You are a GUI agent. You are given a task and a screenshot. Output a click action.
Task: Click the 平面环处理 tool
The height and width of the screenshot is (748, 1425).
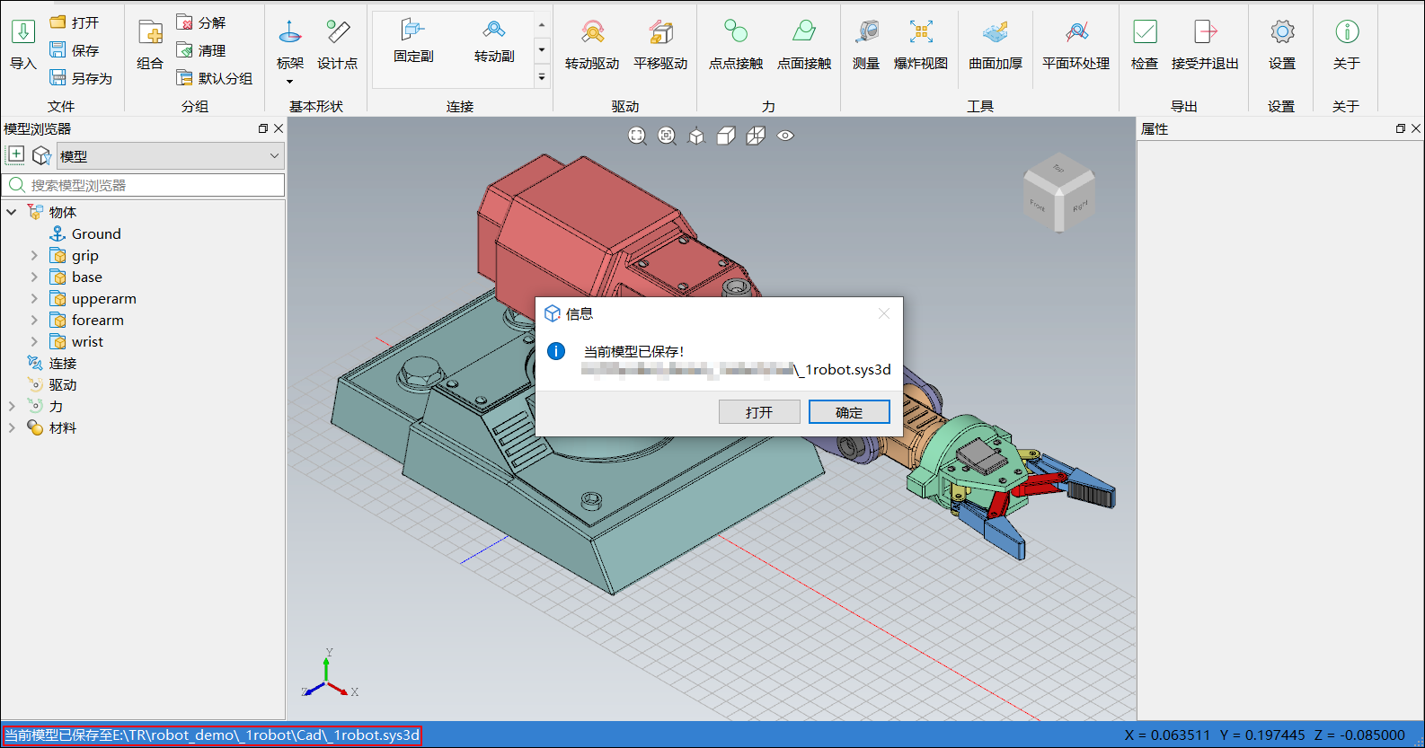coord(1076,43)
